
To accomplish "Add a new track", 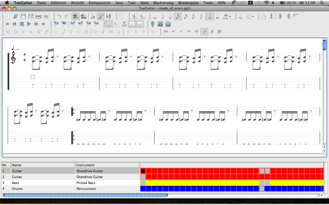I will click(134, 16).
